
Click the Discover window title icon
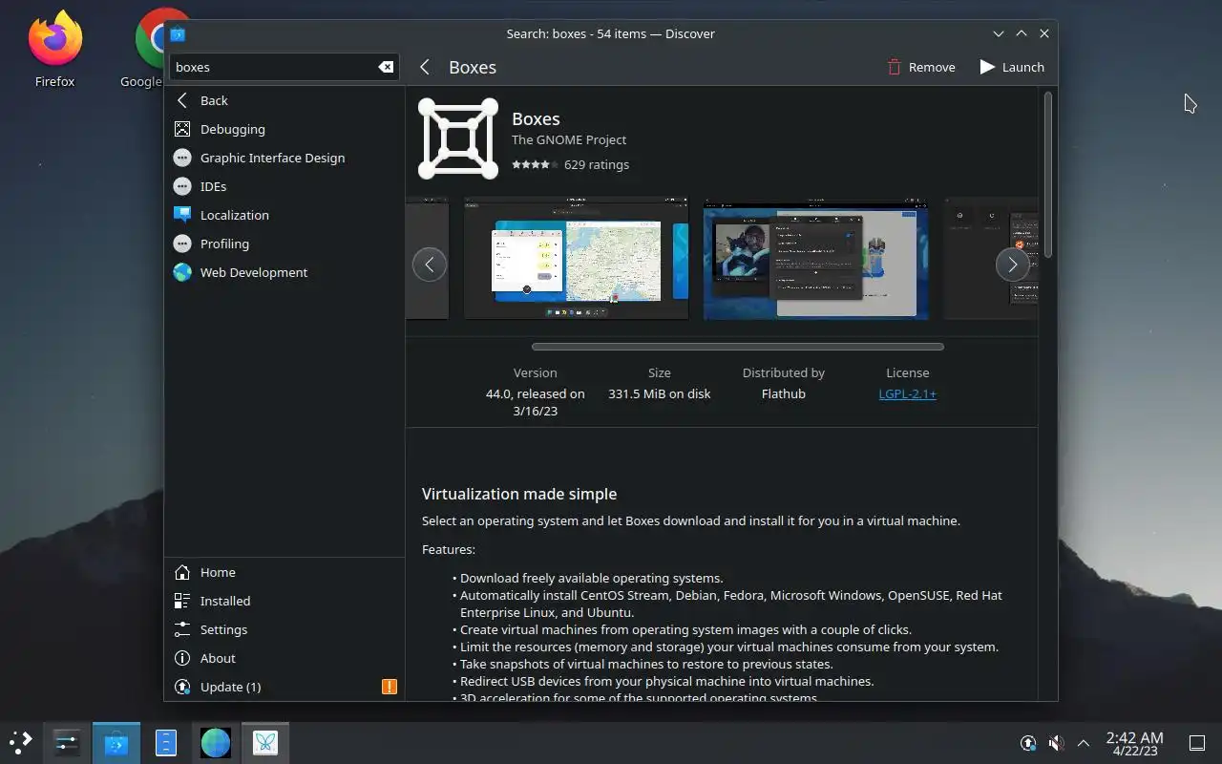click(x=178, y=33)
